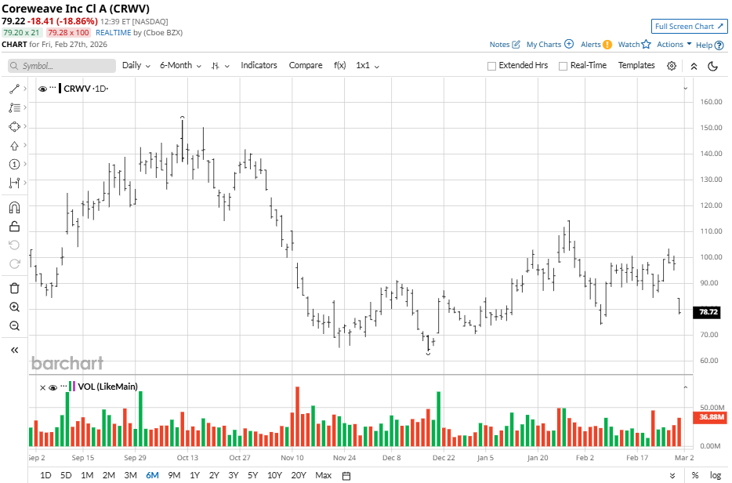
Task: Open the Fibonacci and list tools icon
Action: point(14,108)
